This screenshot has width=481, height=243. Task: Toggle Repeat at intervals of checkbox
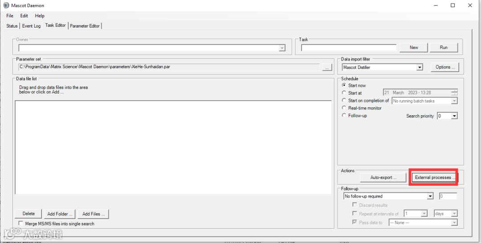pos(355,214)
